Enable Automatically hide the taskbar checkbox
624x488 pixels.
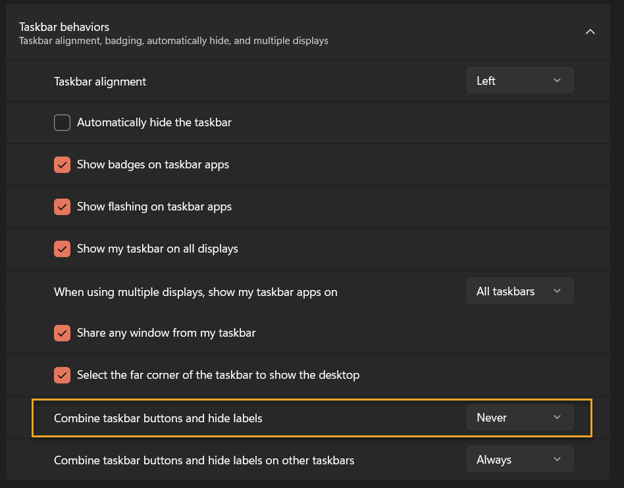62,122
